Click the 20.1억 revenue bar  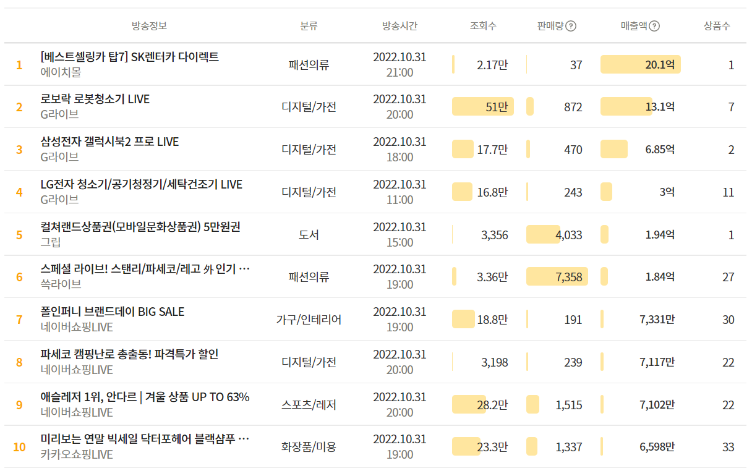pos(641,64)
